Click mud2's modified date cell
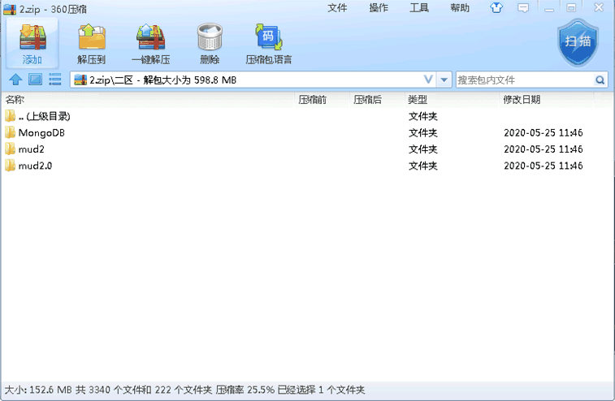The width and height of the screenshot is (615, 401). [544, 149]
